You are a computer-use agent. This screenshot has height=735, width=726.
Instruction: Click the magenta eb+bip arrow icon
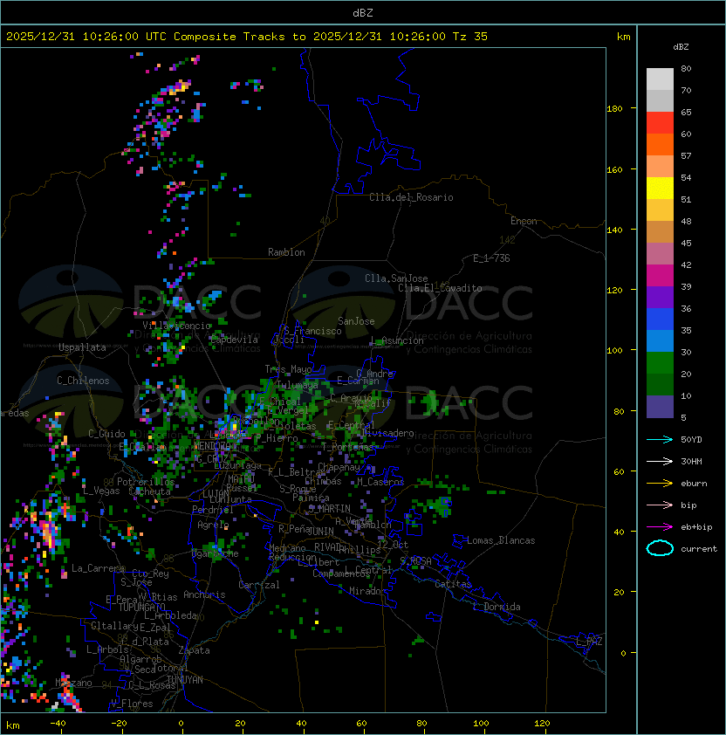tap(660, 526)
